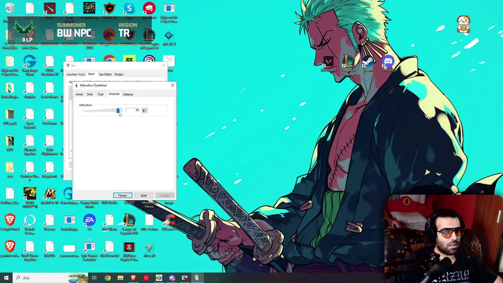Open Gameforge Client desktop shortcut

(x=30, y=66)
